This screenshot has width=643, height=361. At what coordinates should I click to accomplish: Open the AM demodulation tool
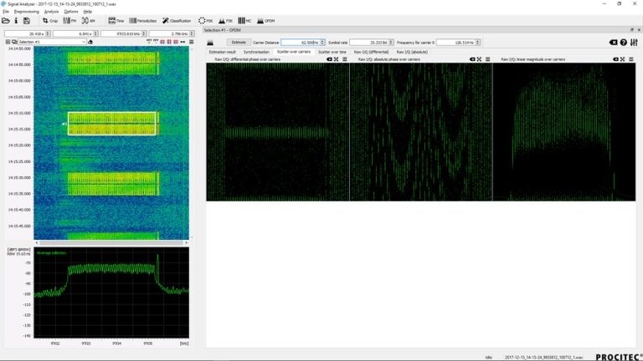(88, 20)
